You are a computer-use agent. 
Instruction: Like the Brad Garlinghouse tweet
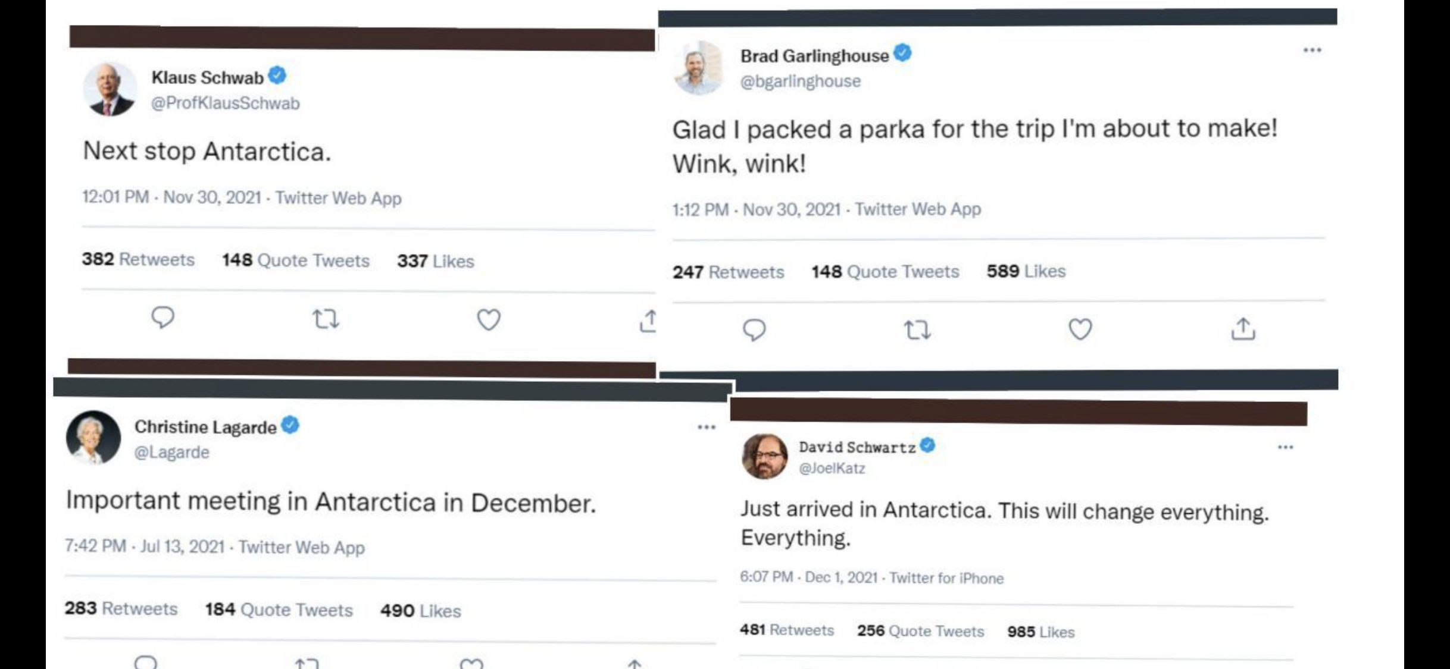tap(1080, 329)
